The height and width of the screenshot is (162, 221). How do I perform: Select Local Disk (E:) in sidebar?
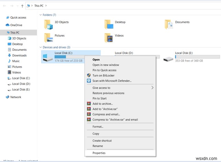coord(21,90)
